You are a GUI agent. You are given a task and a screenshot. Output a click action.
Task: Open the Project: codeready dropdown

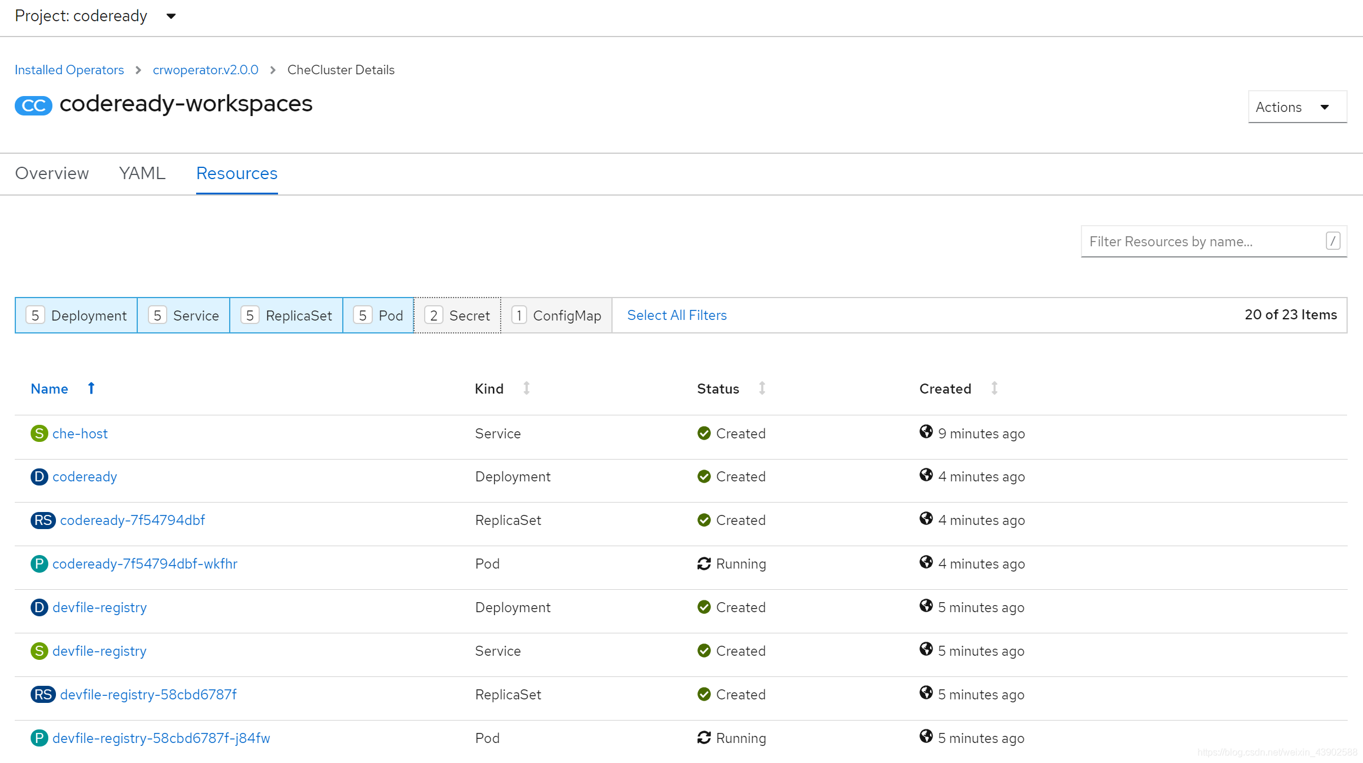tap(95, 16)
